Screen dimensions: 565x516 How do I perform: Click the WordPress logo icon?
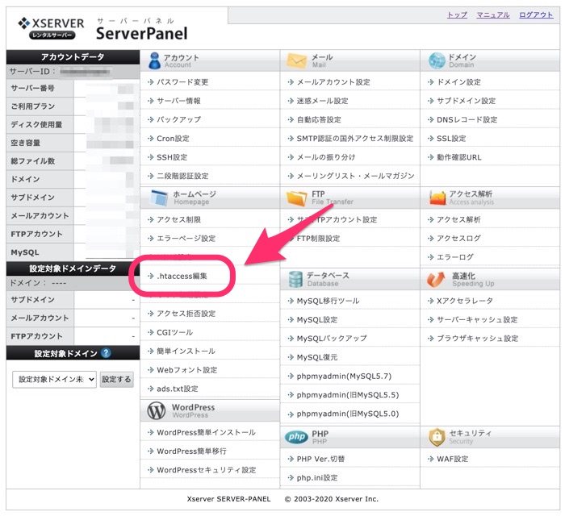tap(157, 410)
